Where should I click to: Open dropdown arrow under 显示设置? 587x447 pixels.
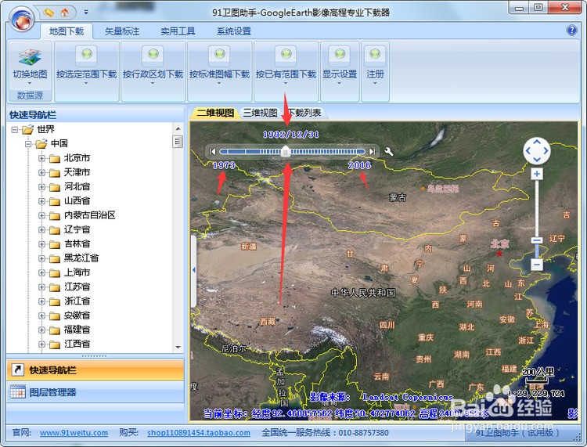tap(339, 83)
